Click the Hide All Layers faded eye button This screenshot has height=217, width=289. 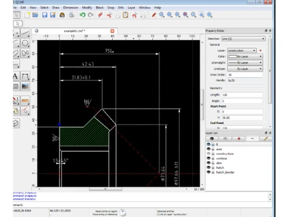[225, 139]
